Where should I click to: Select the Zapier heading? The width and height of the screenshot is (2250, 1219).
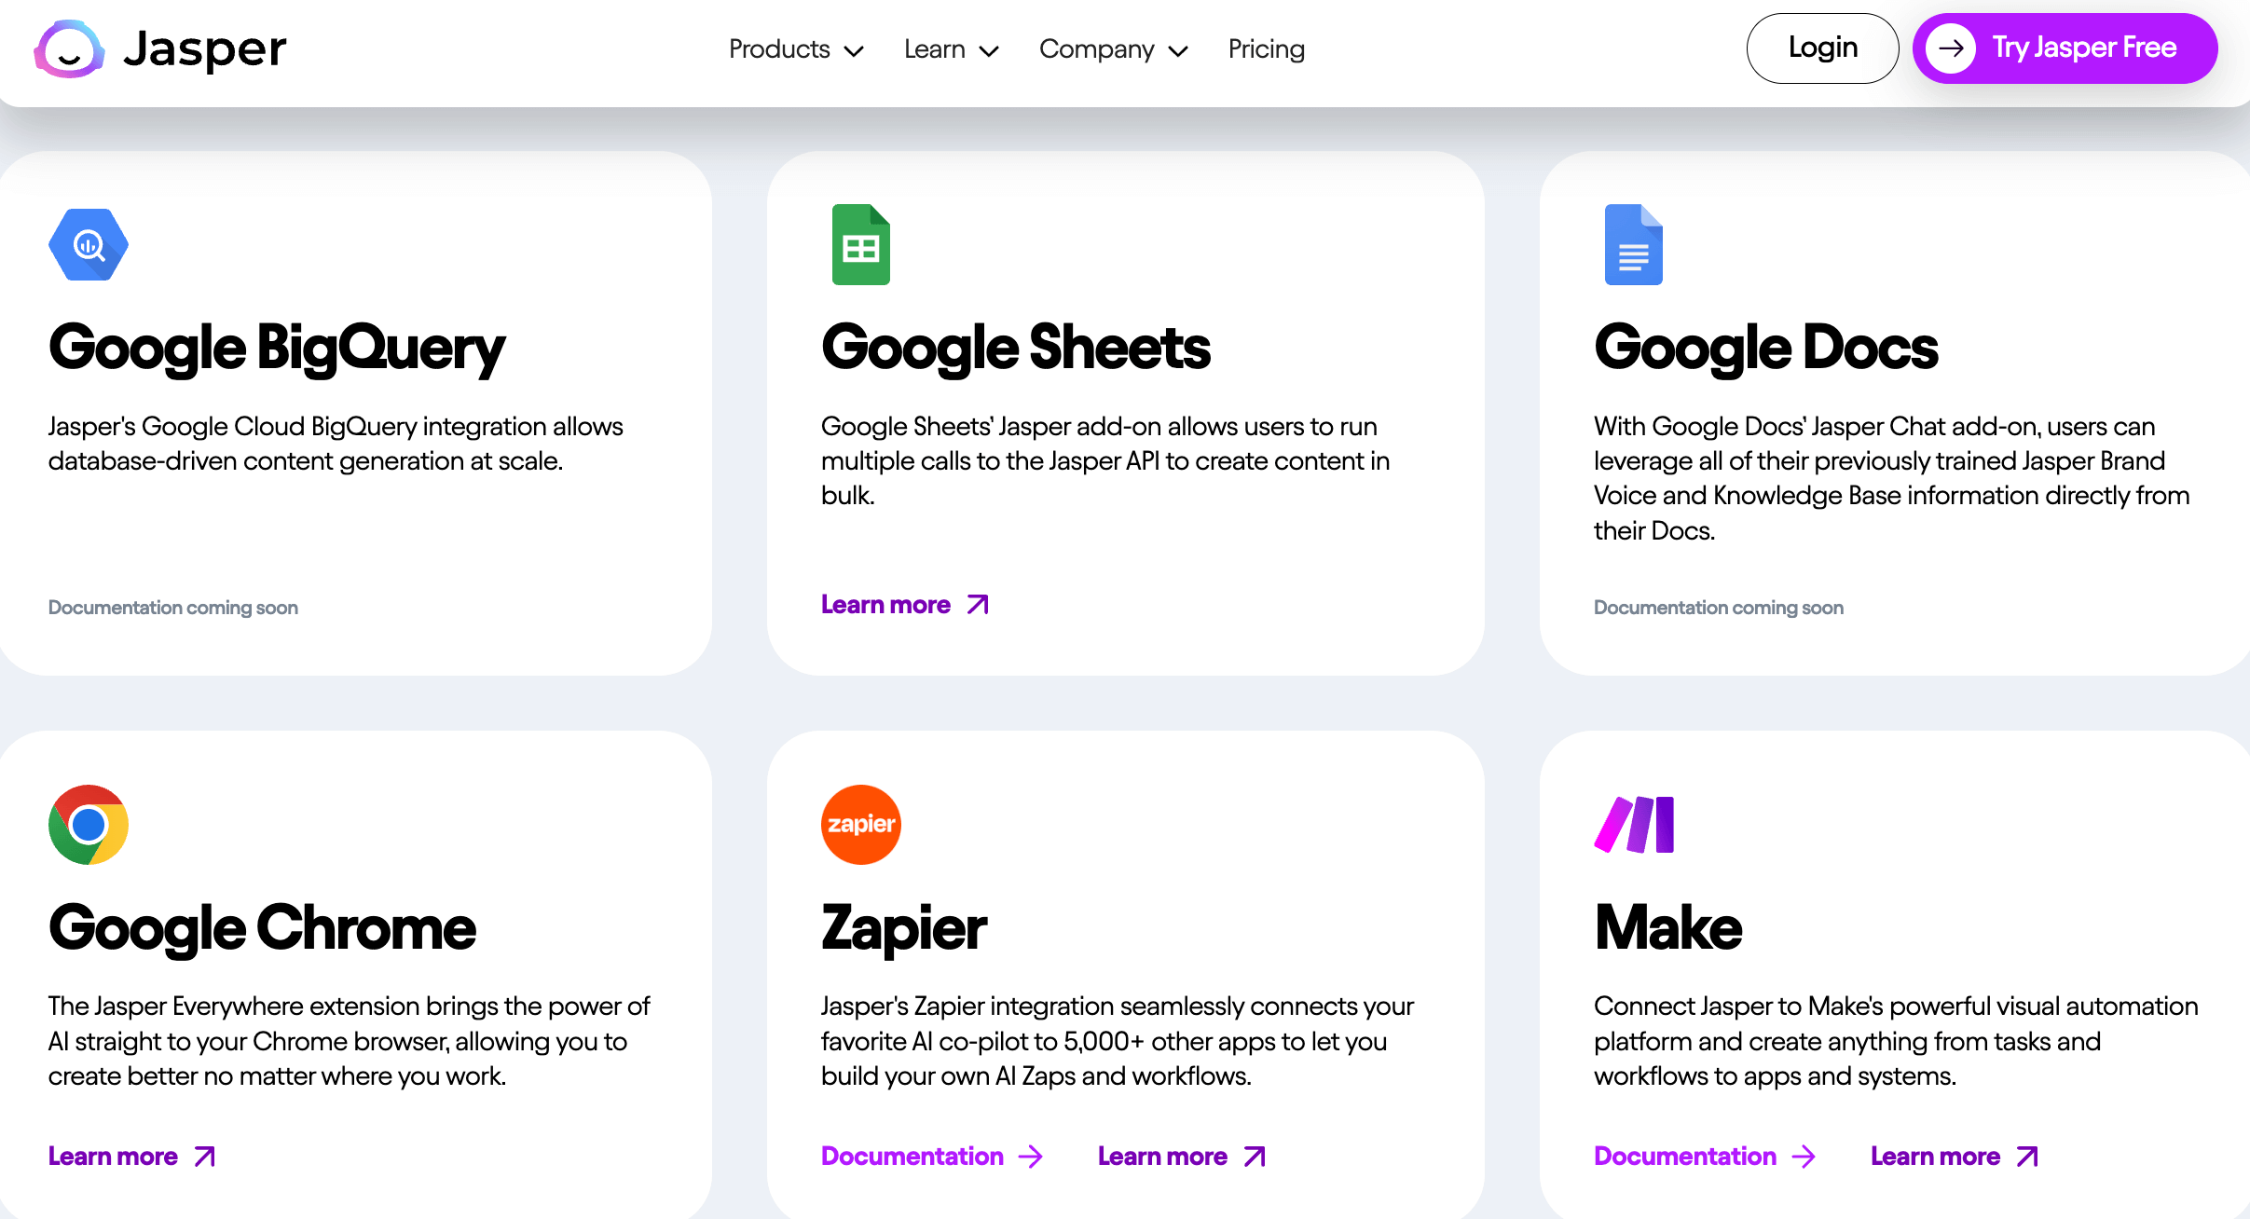904,928
